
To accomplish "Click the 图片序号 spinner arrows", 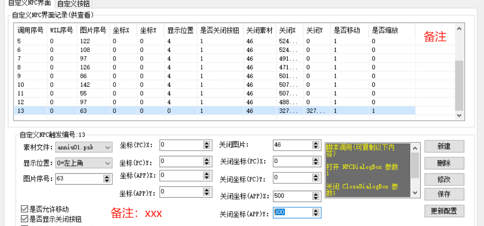I will pos(106,179).
